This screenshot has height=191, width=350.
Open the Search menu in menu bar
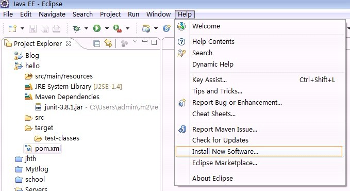[82, 14]
